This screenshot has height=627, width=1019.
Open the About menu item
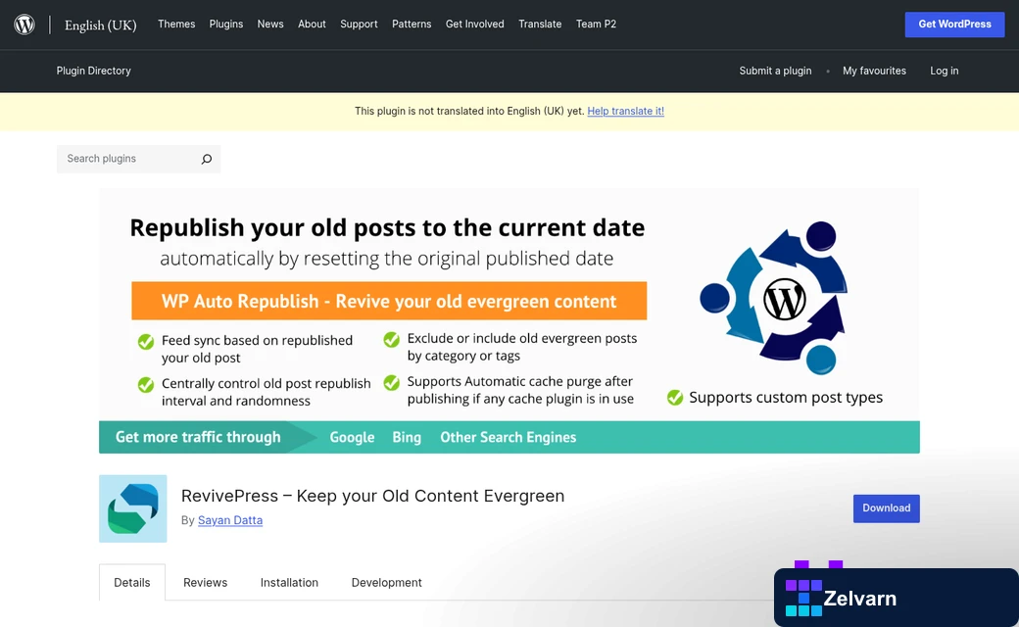click(x=312, y=24)
